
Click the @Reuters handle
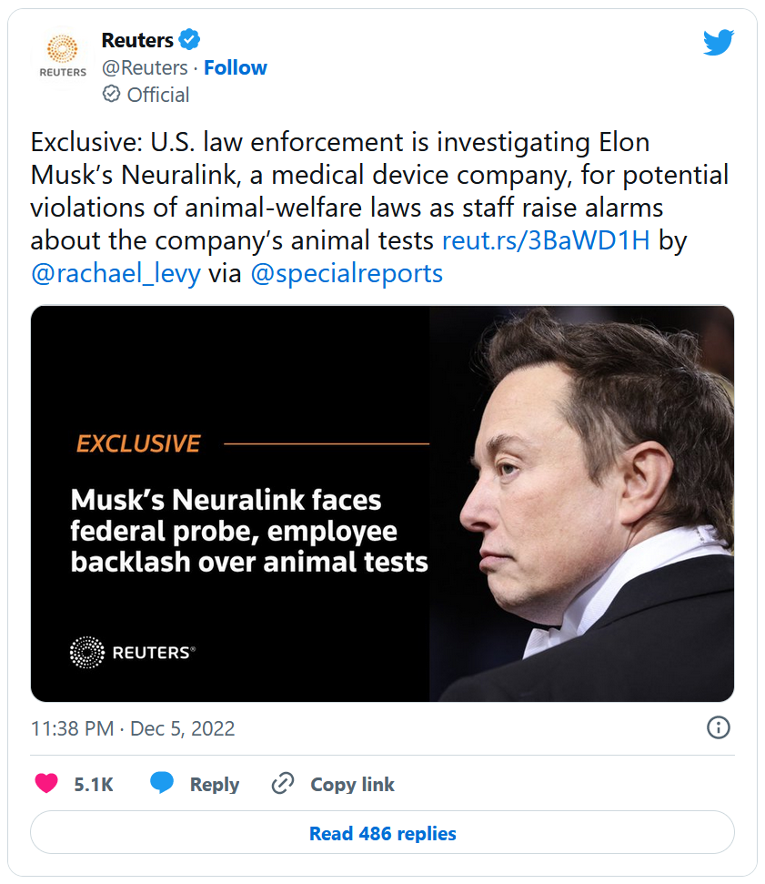(x=145, y=67)
